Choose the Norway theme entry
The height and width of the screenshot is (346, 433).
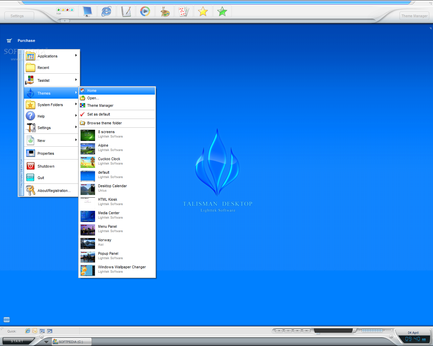tap(117, 243)
